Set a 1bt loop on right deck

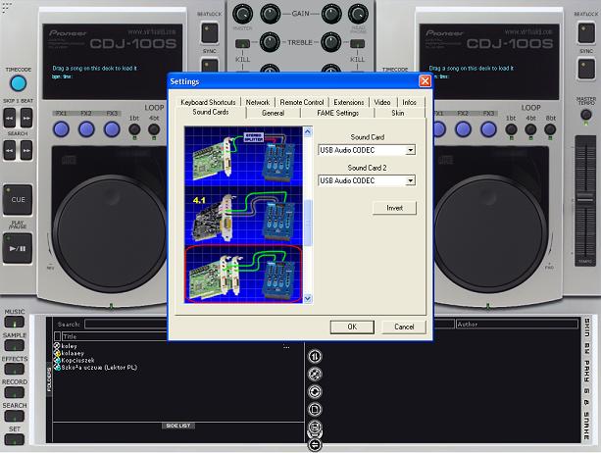click(x=511, y=129)
